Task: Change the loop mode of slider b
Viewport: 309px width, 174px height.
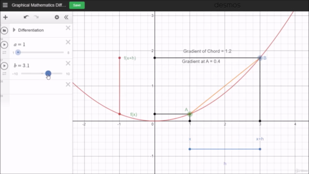Action: tap(4, 74)
